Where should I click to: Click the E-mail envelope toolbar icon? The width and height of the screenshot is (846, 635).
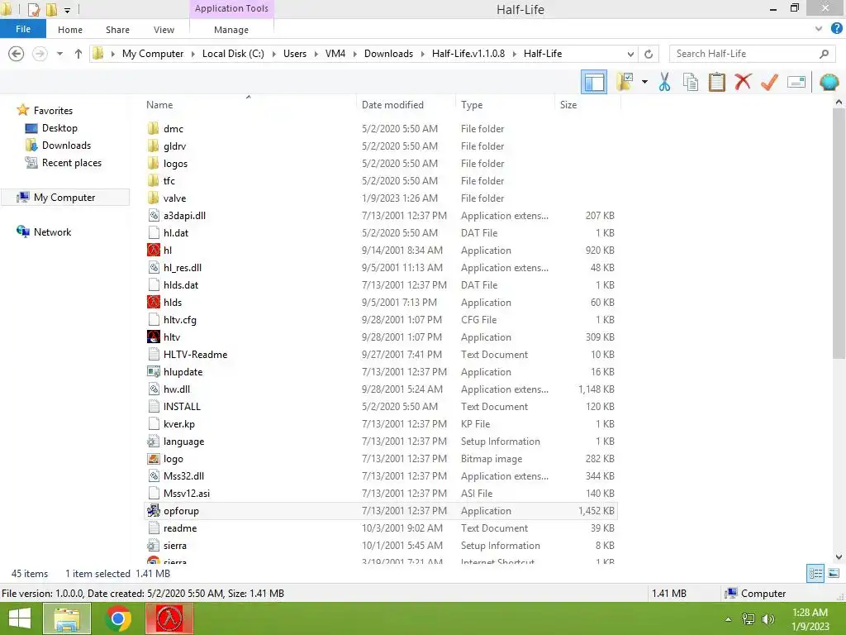pyautogui.click(x=796, y=82)
